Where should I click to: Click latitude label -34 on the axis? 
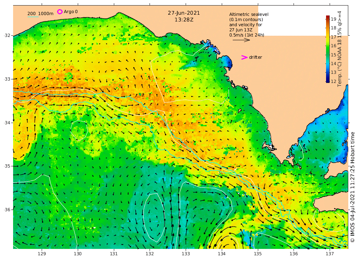(x=7, y=123)
